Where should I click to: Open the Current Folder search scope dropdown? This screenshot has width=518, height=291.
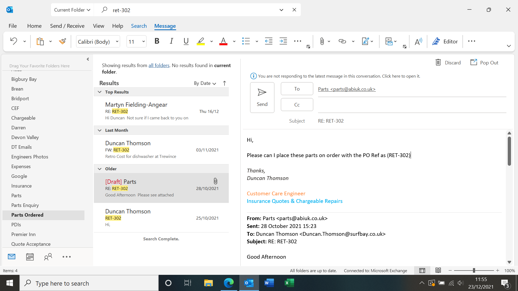click(72, 10)
